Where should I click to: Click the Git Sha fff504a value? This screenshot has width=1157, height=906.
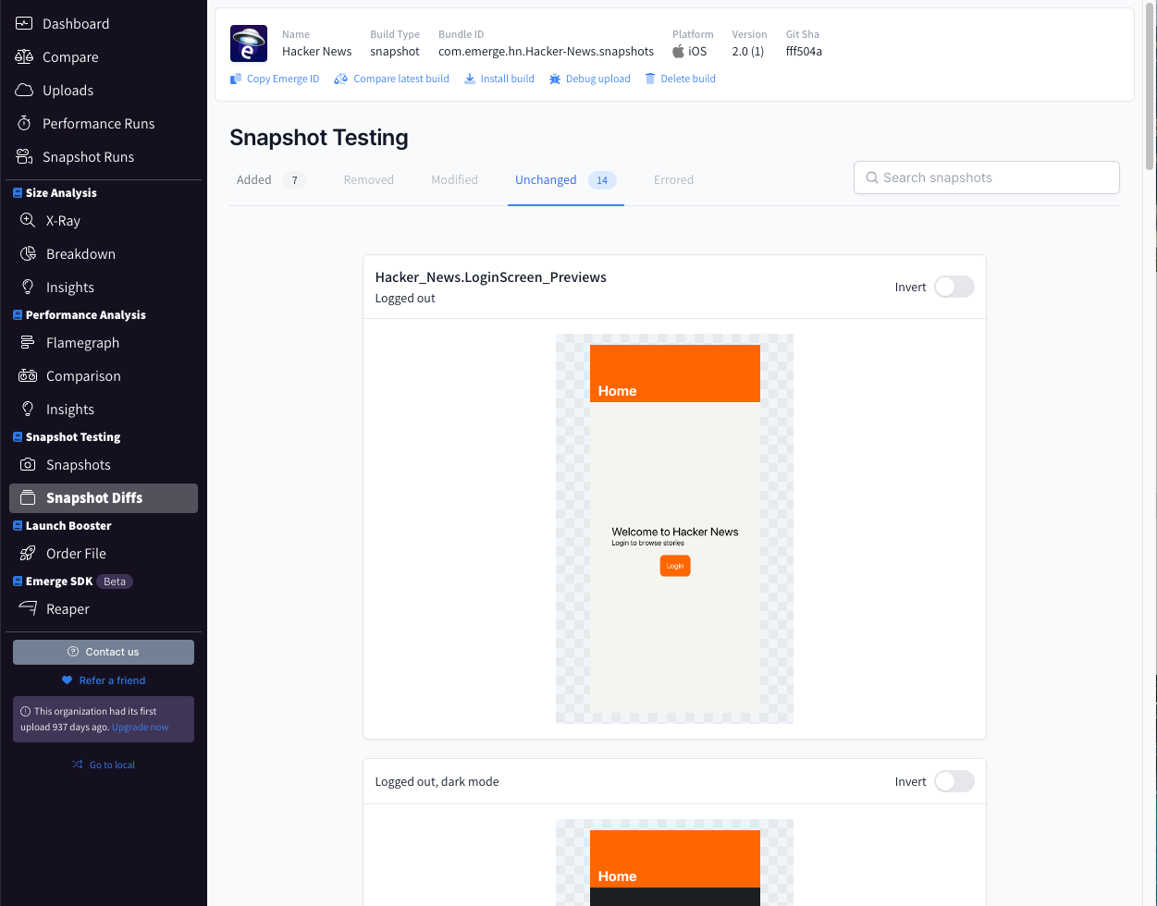pos(804,52)
